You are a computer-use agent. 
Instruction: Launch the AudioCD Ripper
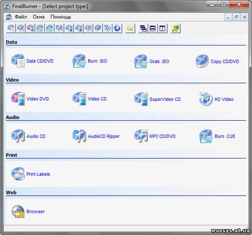(x=96, y=136)
